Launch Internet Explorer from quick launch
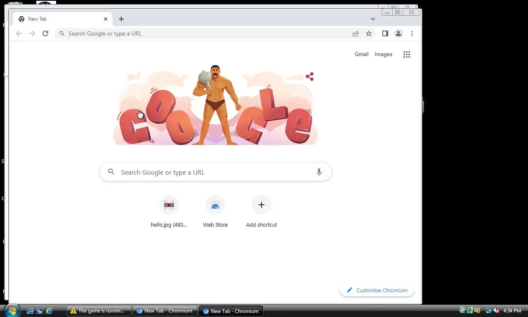The image size is (528, 317). pyautogui.click(x=49, y=311)
